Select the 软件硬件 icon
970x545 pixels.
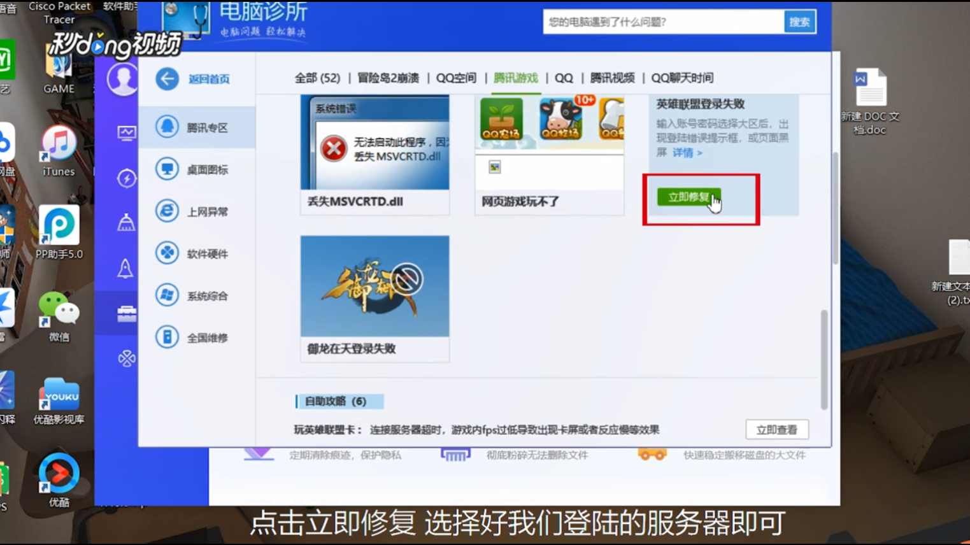point(167,253)
